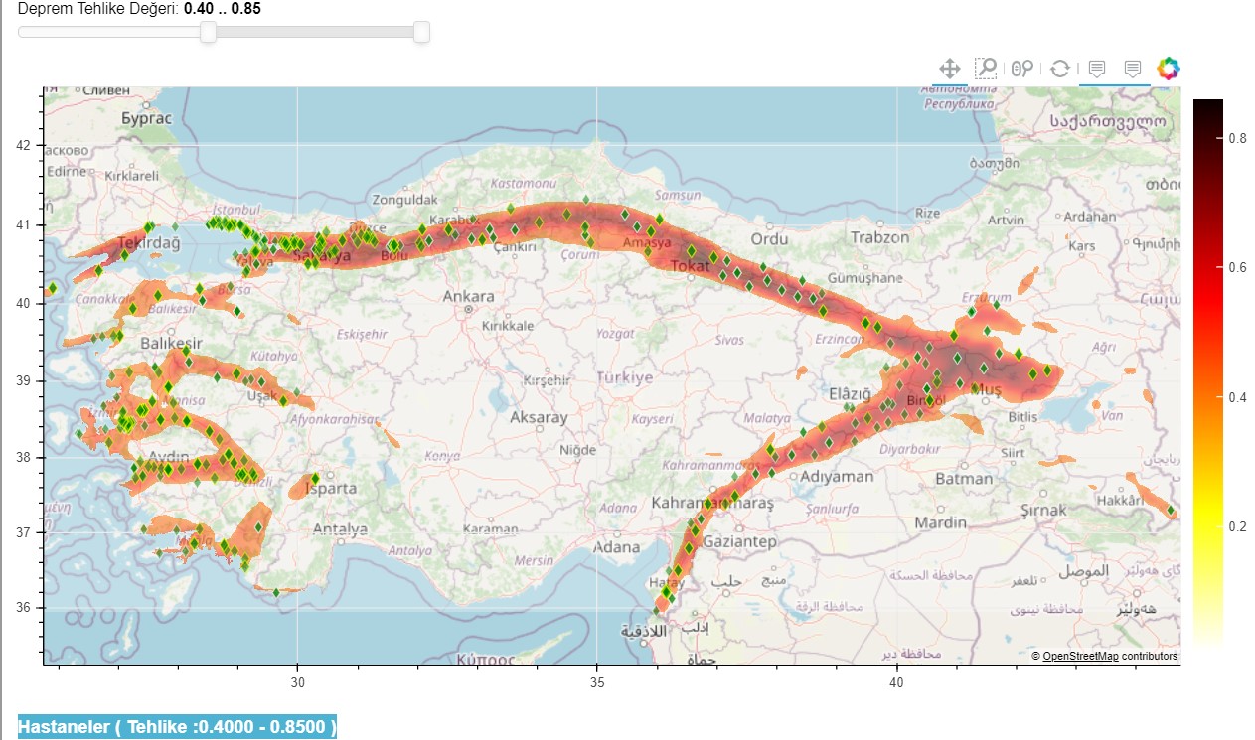The width and height of the screenshot is (1255, 740).
Task: Click the Mardin label on the map
Action: click(x=940, y=522)
